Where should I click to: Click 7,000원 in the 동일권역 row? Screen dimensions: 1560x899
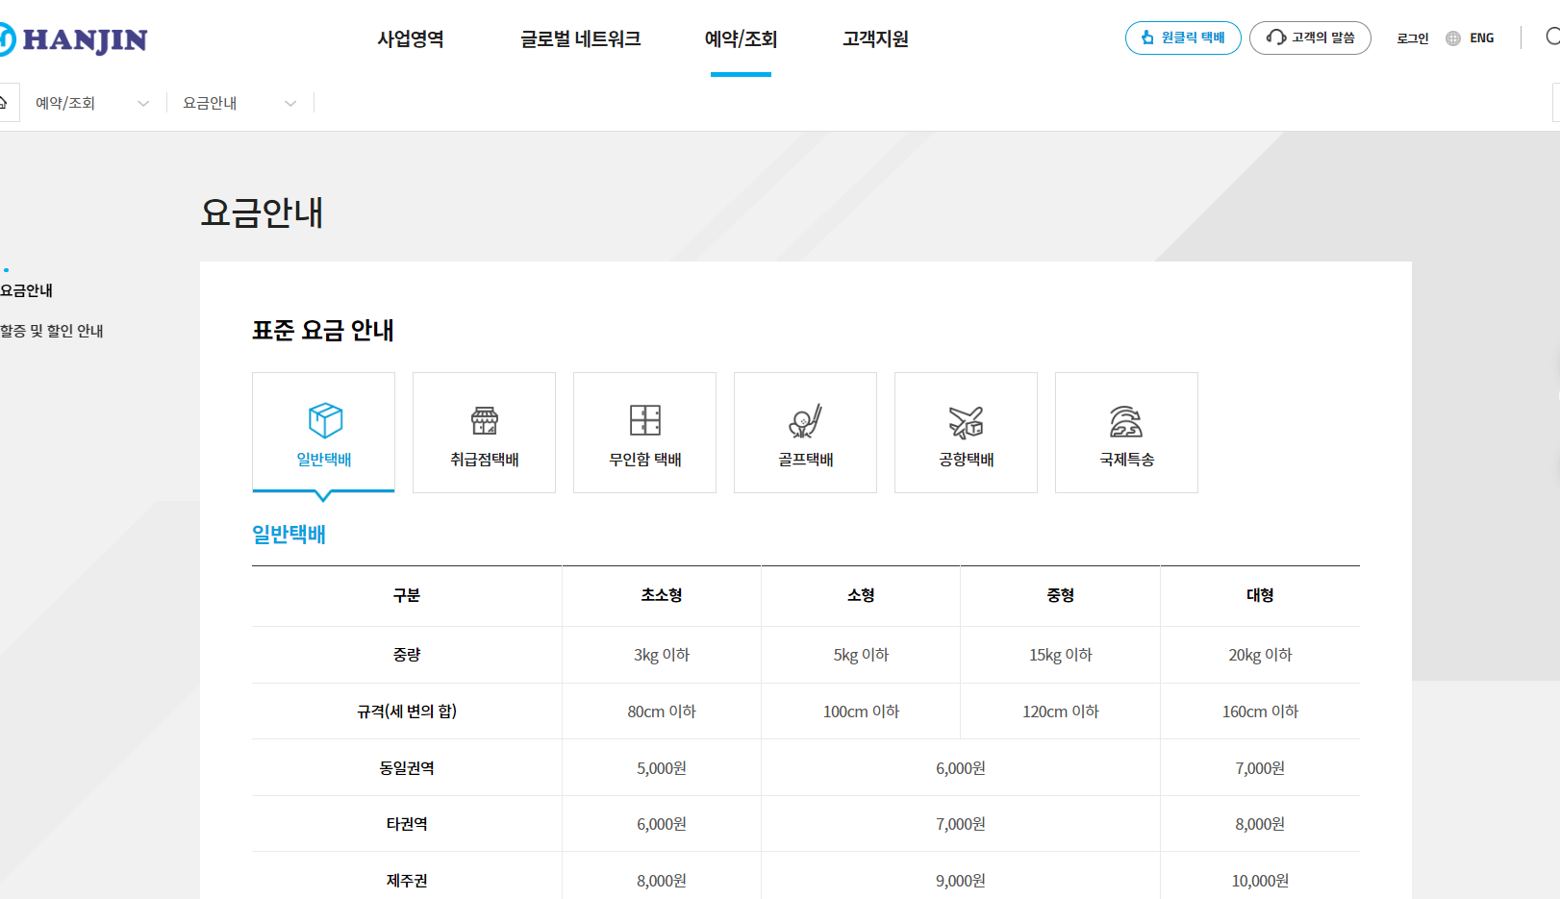coord(1260,768)
